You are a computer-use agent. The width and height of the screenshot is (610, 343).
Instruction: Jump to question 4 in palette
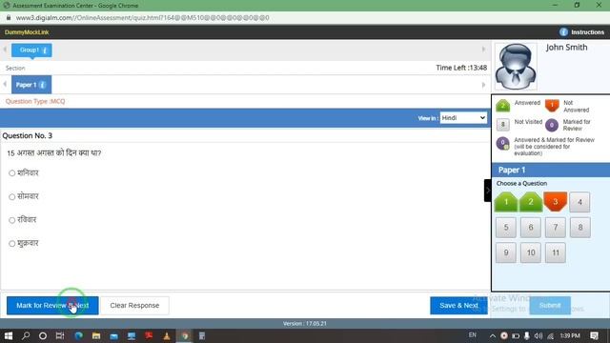579,202
